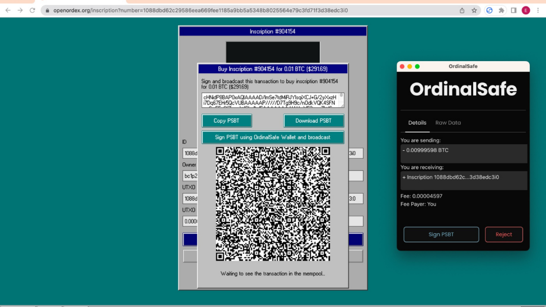Click the Fee: 0.00004597 text
This screenshot has width=546, height=307.
[421, 197]
